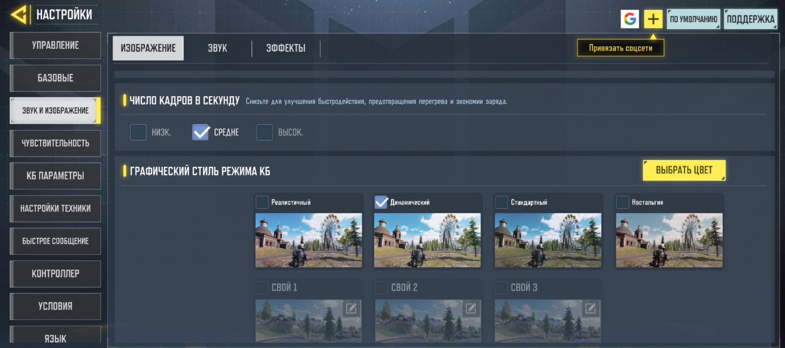Tap the yellow plus icon
Image resolution: width=785 pixels, height=348 pixels.
[x=653, y=19]
